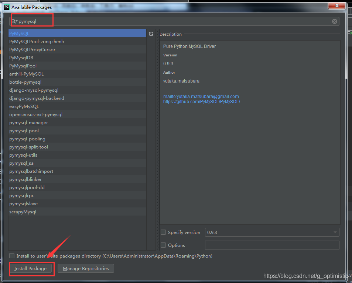Open the github PyMySQL link
This screenshot has width=352, height=283.
click(202, 102)
